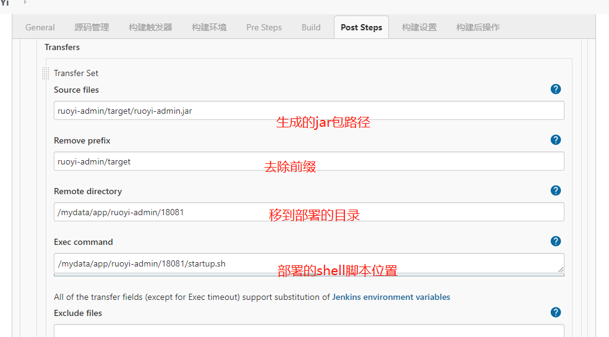The image size is (609, 337).
Task: Switch to the 构建触发器 tab
Action: click(x=150, y=28)
